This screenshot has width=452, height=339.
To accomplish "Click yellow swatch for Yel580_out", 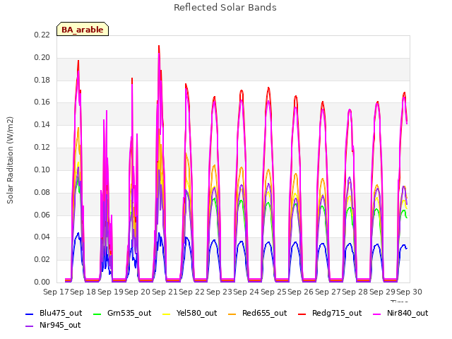I will click(x=167, y=314).
